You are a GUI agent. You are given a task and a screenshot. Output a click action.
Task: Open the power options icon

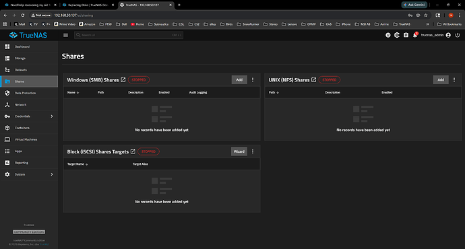point(458,35)
